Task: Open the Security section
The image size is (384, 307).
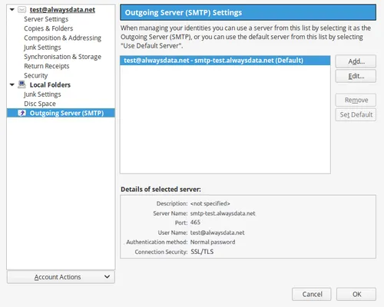Action: (36, 75)
